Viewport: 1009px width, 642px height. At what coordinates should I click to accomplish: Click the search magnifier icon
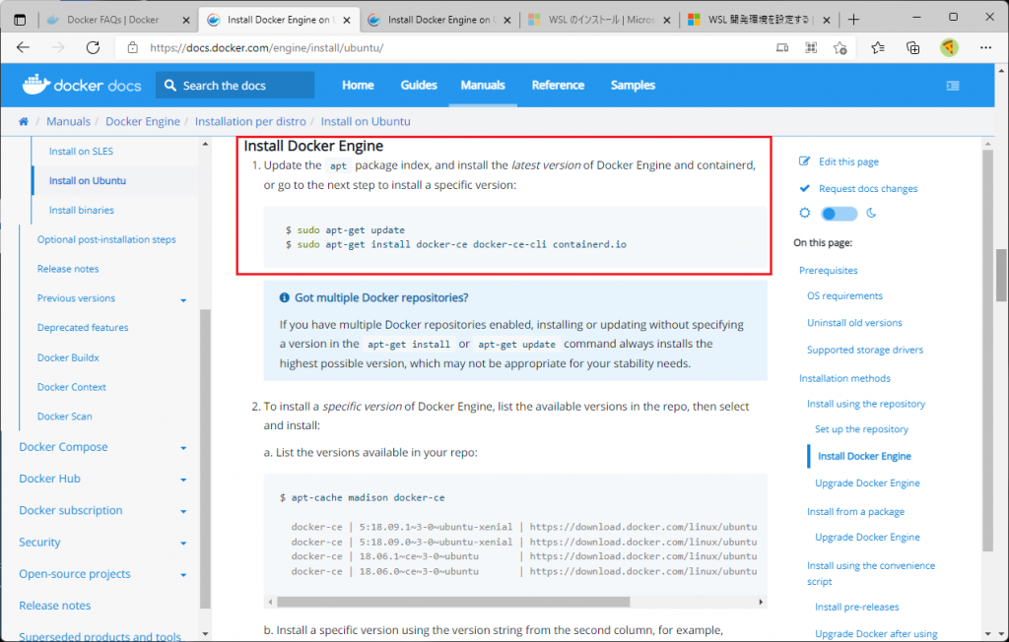pos(169,86)
